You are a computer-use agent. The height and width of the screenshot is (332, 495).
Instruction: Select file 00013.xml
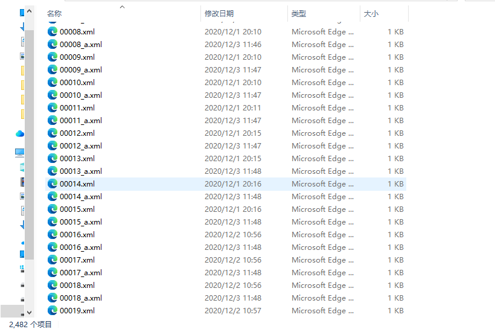[x=77, y=158]
